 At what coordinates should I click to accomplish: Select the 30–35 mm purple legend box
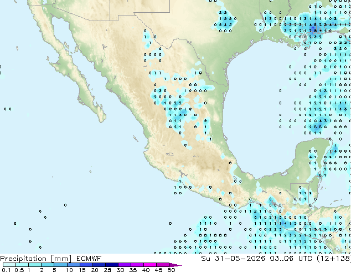click(124, 265)
